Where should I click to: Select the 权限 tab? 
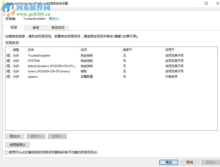click(14, 28)
